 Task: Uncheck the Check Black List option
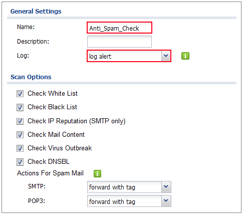(x=20, y=107)
